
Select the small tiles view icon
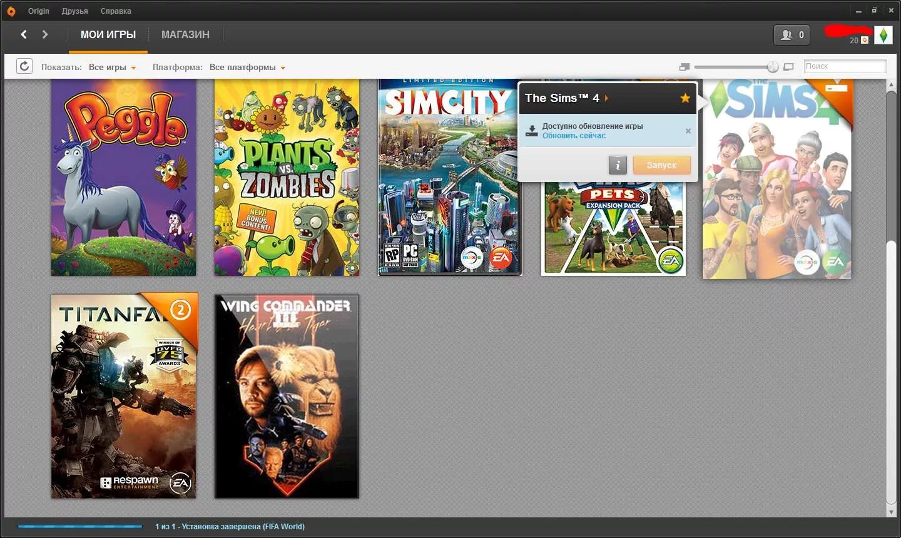coord(685,67)
